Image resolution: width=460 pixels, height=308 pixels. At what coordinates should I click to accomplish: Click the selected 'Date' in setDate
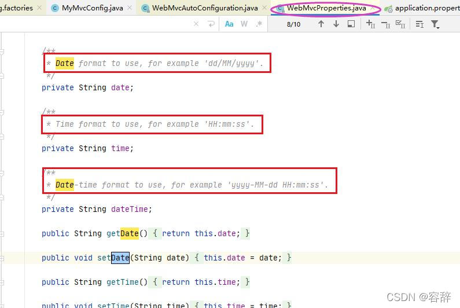click(x=120, y=258)
